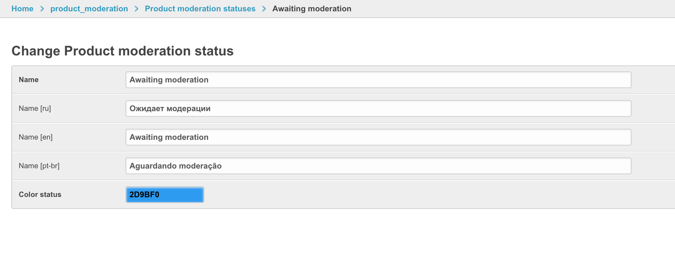675x255 pixels.
Task: Focus the main Name input field
Action: [378, 80]
